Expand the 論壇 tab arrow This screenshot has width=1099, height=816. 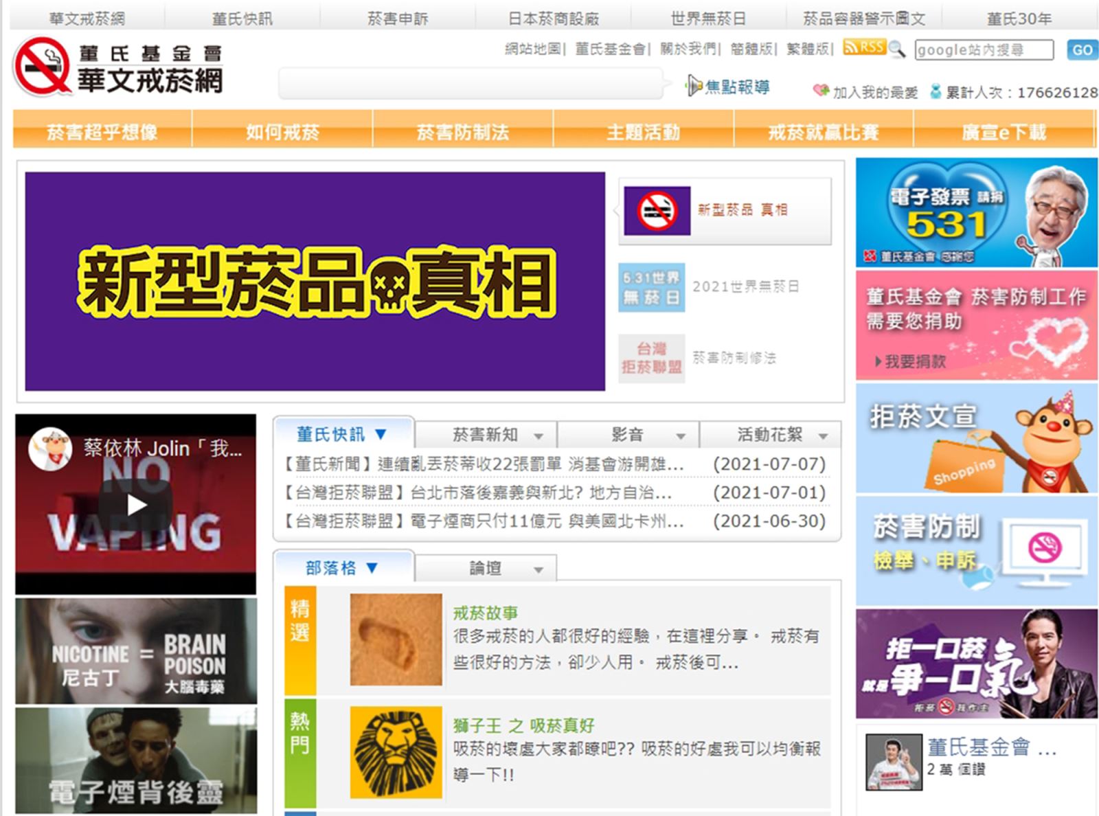click(x=539, y=569)
